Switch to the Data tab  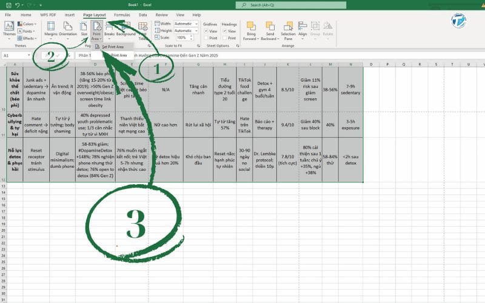pyautogui.click(x=142, y=15)
